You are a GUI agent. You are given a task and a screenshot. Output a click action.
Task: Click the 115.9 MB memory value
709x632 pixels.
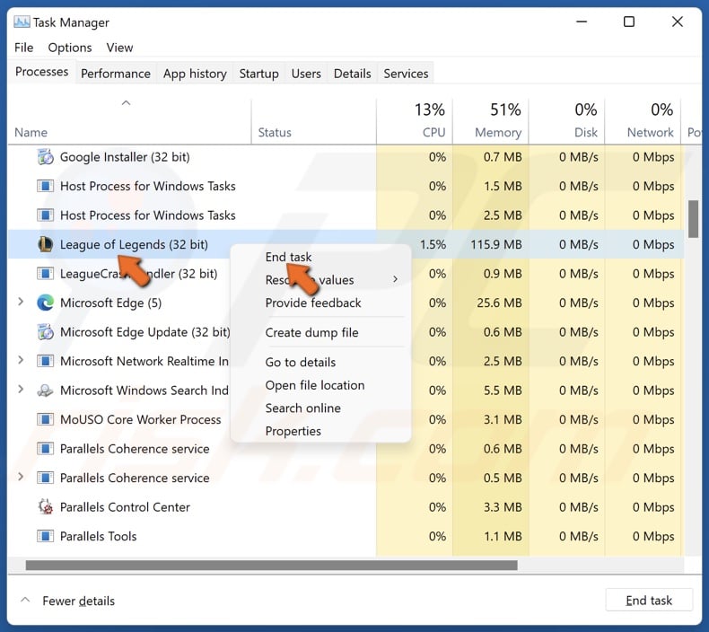click(x=496, y=244)
